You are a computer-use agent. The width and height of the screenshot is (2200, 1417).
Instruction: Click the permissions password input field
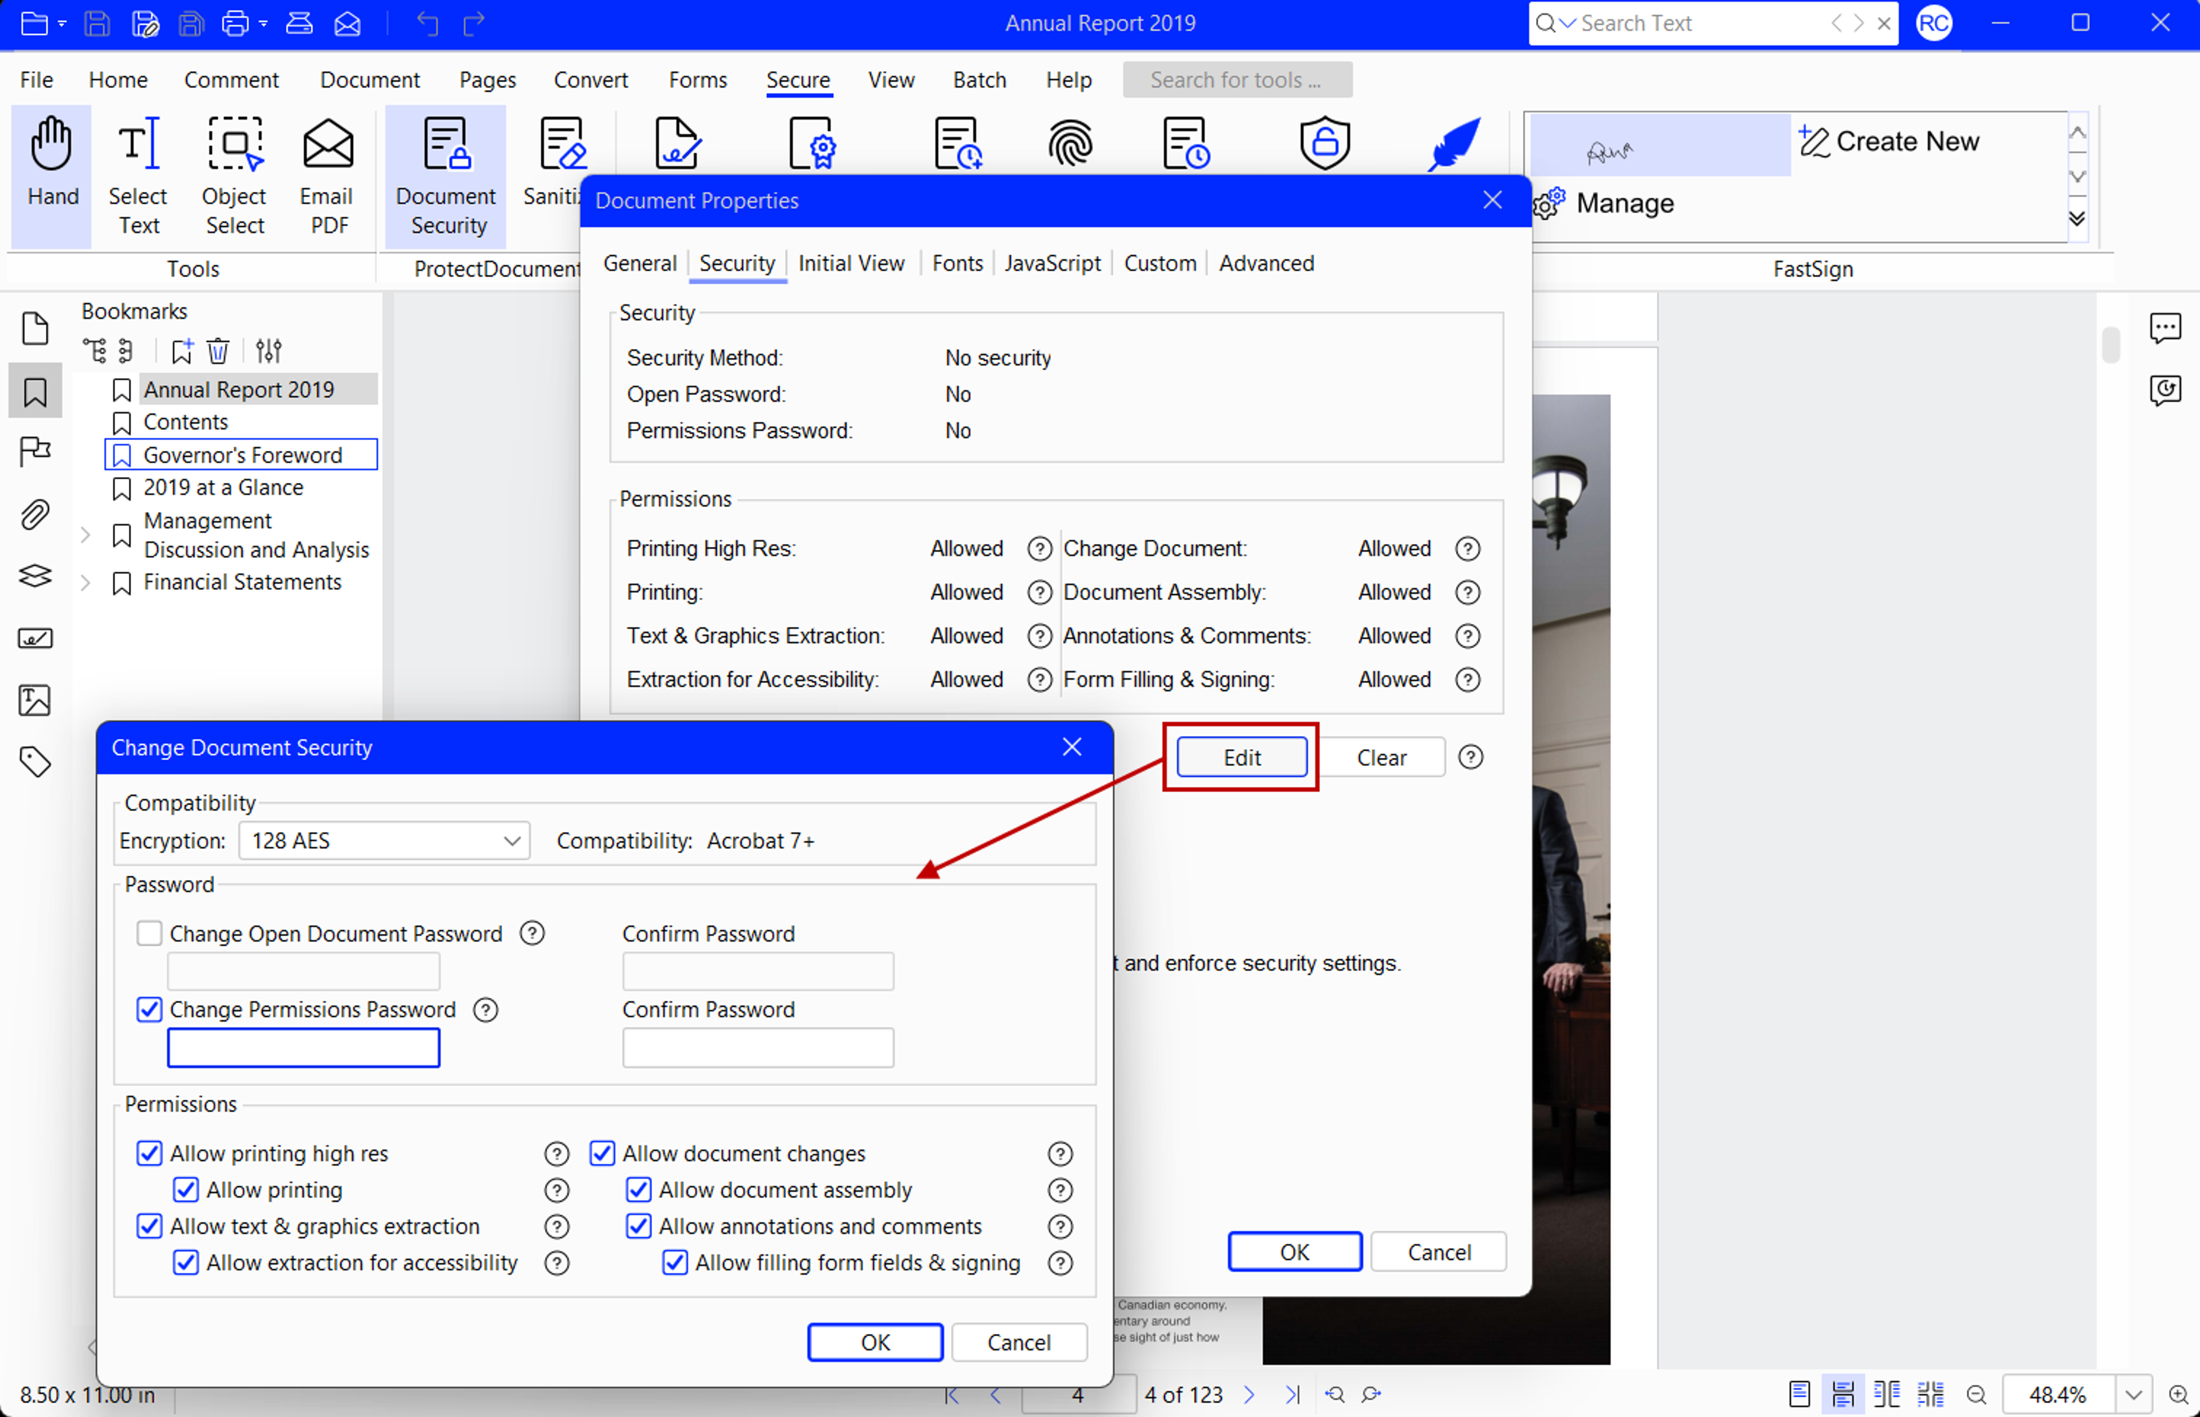pos(304,1048)
